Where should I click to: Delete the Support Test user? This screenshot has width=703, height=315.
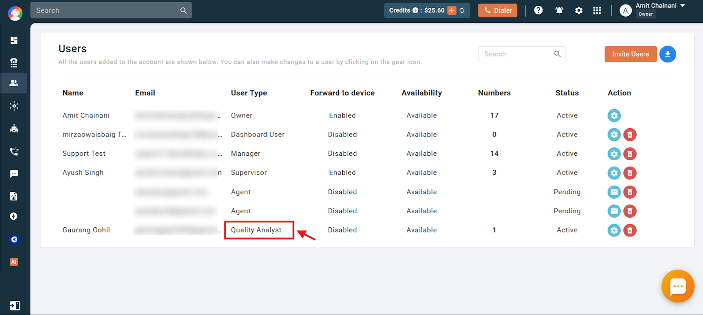pyautogui.click(x=630, y=154)
